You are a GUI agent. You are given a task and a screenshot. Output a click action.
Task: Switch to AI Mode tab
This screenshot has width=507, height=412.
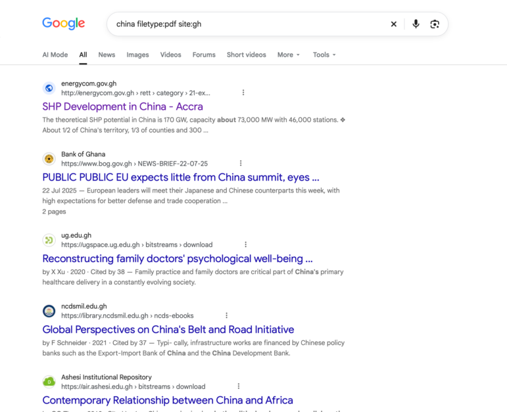tap(55, 55)
